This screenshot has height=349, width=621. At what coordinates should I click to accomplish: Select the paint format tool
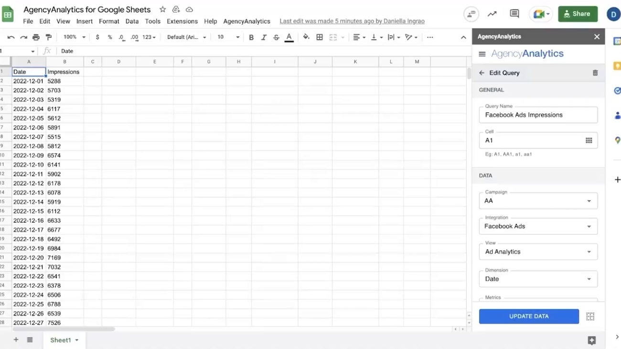coord(48,37)
